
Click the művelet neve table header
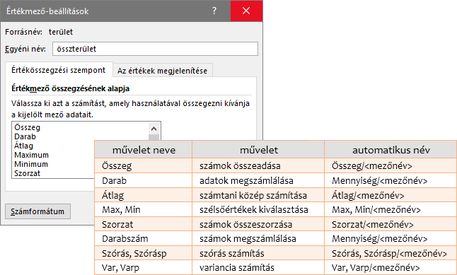tap(144, 150)
